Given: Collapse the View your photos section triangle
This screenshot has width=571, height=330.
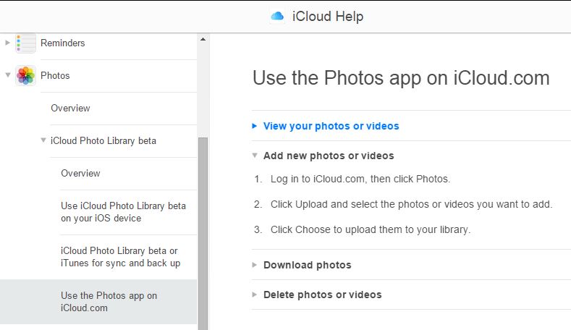Looking at the screenshot, I should click(x=255, y=126).
